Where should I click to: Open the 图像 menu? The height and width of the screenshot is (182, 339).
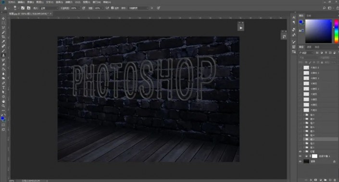30,2
